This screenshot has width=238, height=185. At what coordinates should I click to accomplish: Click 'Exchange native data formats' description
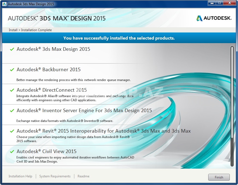click(65, 121)
